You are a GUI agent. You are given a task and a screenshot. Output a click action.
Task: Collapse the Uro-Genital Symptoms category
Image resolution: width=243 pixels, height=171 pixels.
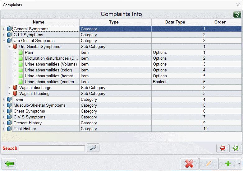4,41
